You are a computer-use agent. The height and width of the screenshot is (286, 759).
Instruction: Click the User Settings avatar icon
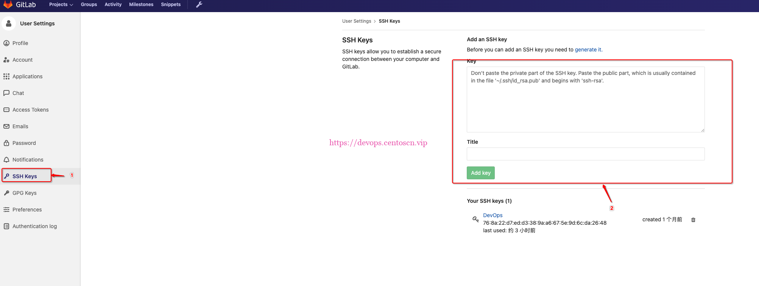coord(9,23)
